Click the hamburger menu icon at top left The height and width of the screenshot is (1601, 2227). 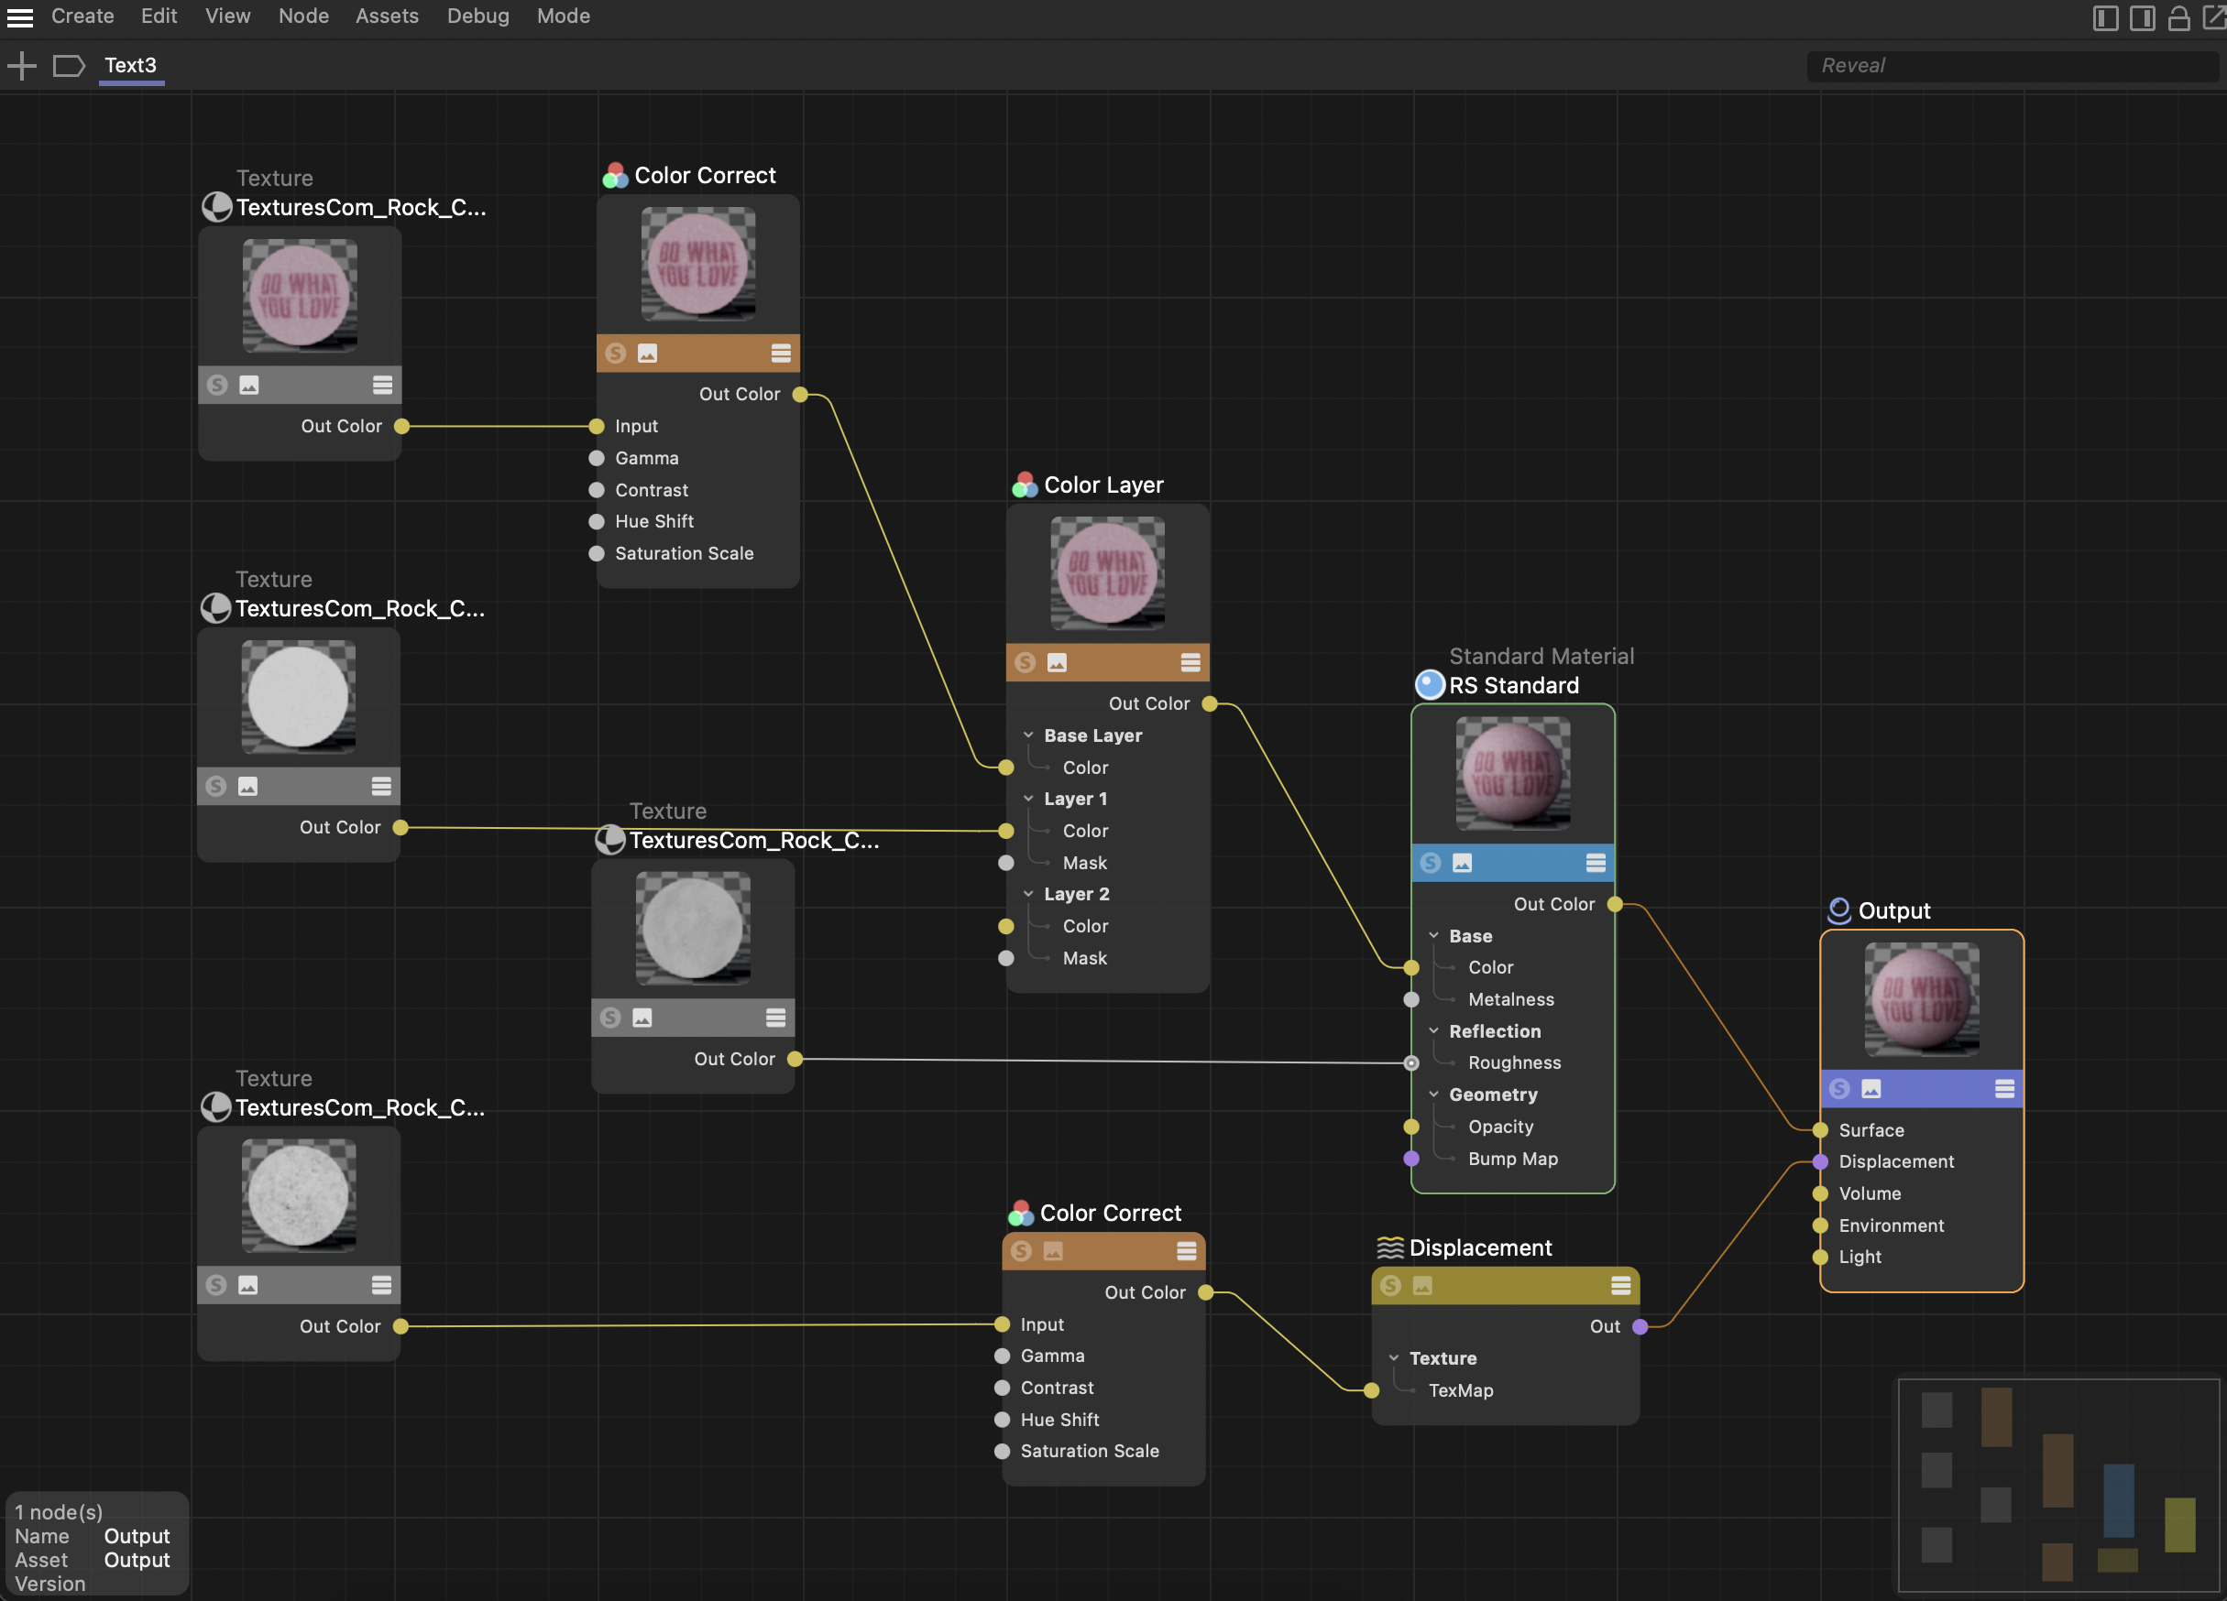point(19,16)
